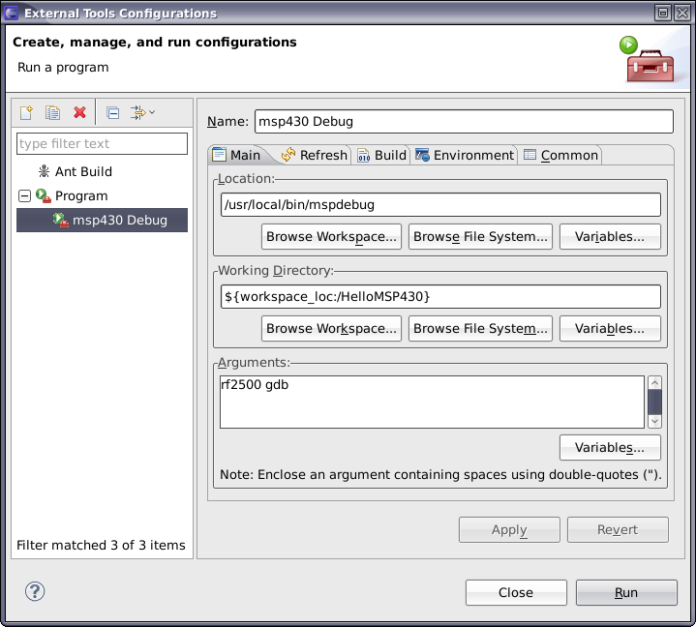Viewport: 696px width, 627px height.
Task: Switch to the Refresh tab
Action: click(315, 156)
